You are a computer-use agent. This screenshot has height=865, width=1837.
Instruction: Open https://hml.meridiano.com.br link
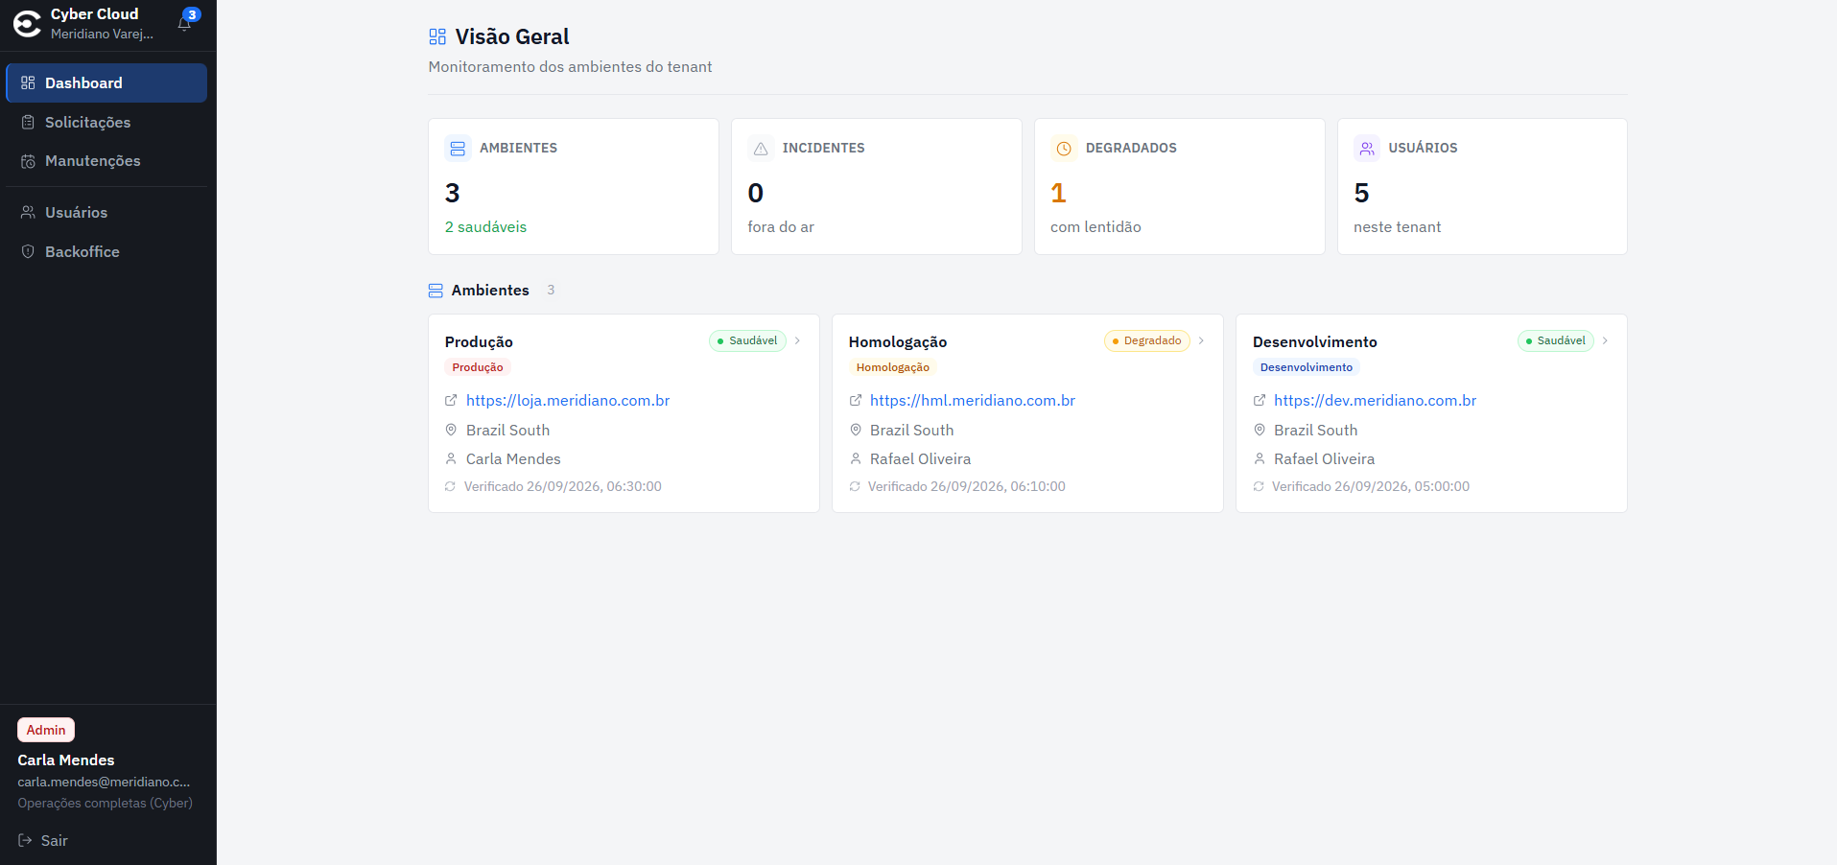coord(973,401)
